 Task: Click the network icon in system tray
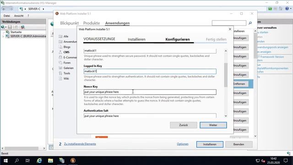[x=258, y=161]
